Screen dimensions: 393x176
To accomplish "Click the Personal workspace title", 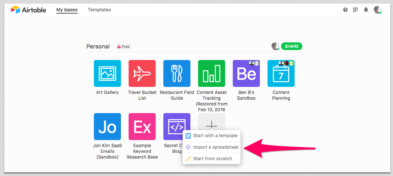I will 98,47.
